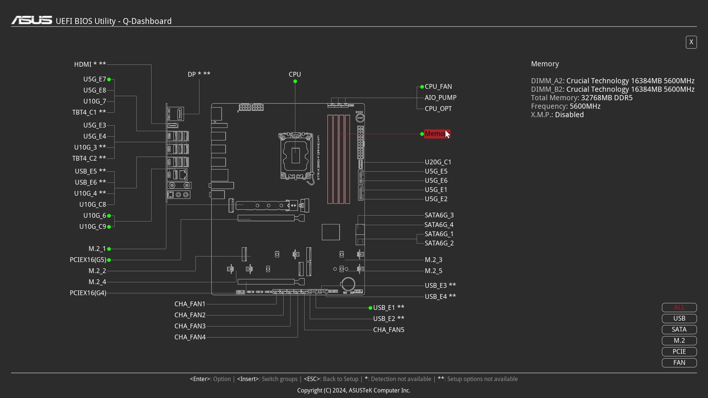Select the M.2_5 slot label

(433, 271)
